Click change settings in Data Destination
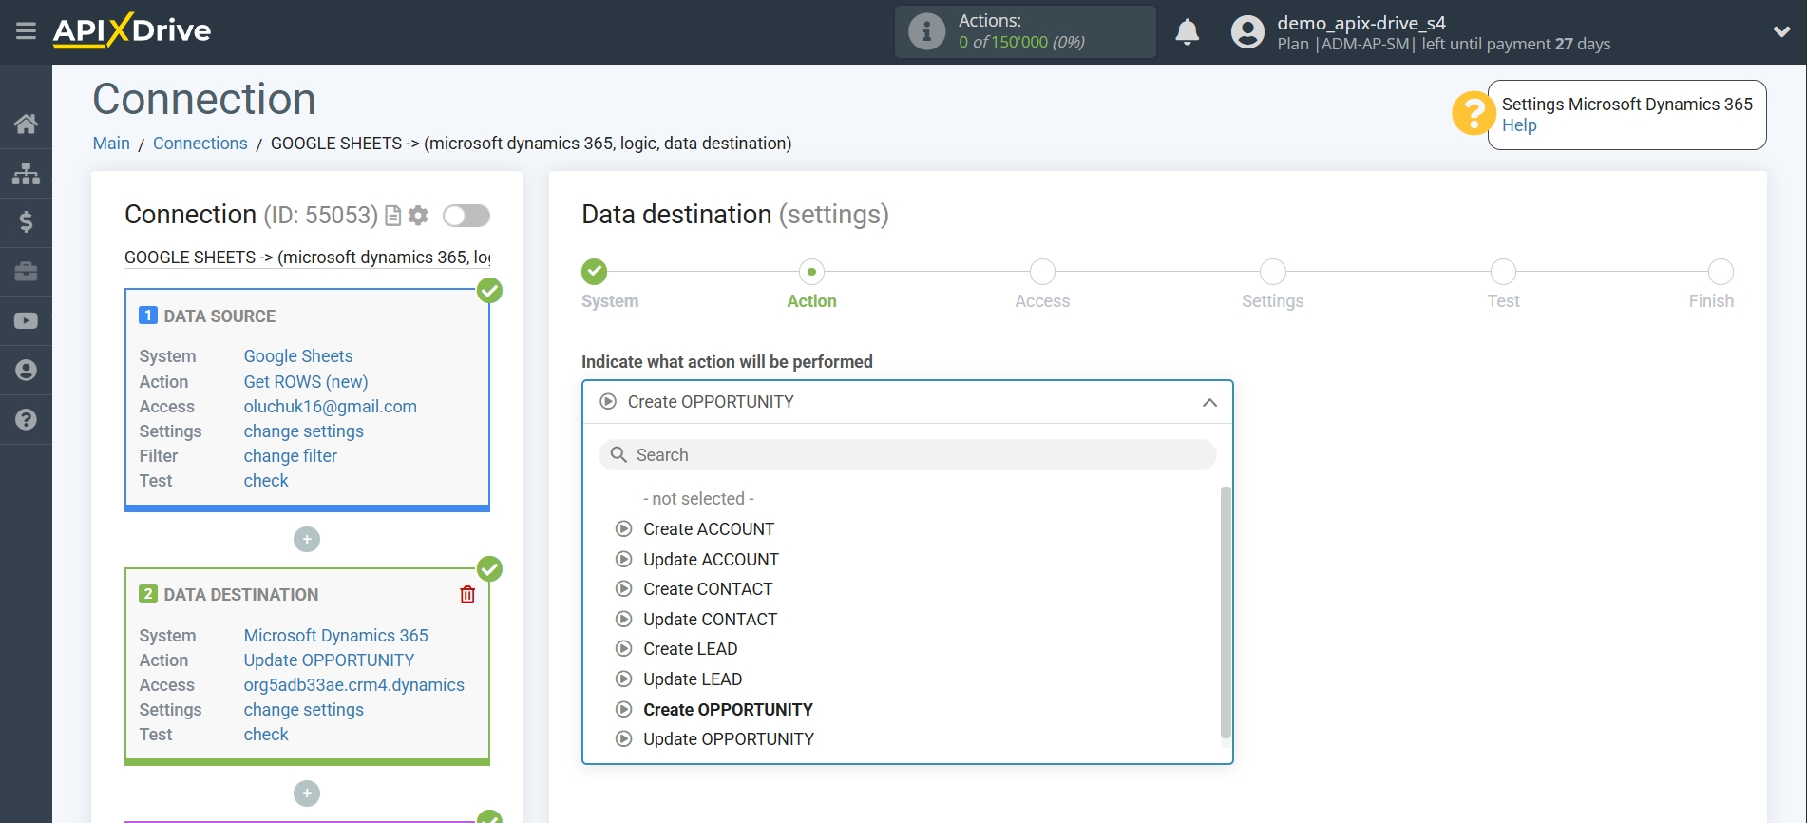 304,710
